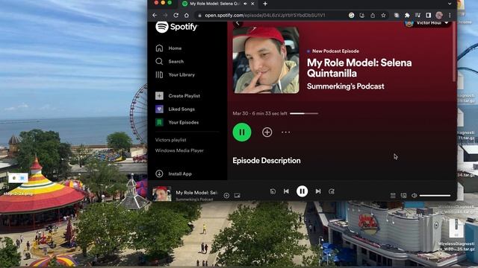Click the My Role Model: Selena Quintanilla title
Screen dimensions: 478x268
click(359, 68)
